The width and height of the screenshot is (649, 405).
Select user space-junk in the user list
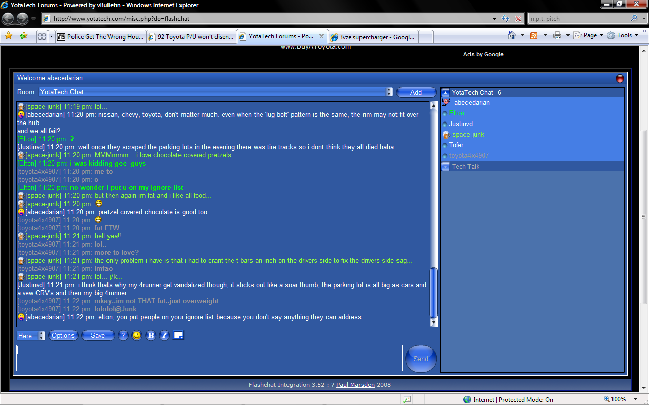(468, 135)
